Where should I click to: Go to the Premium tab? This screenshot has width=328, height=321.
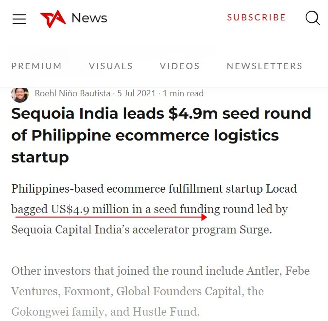(37, 66)
